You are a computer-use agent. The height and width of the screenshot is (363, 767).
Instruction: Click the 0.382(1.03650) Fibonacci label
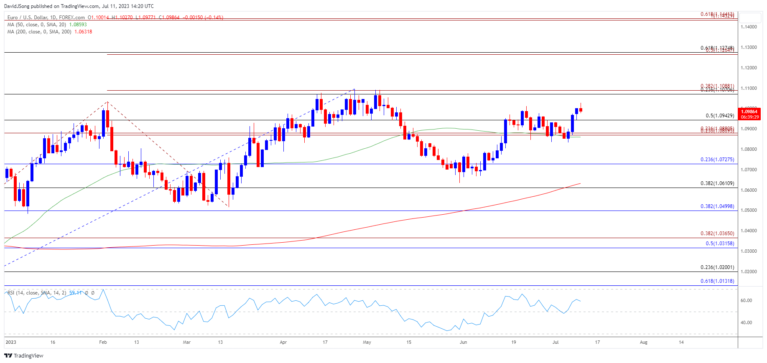[717, 234]
